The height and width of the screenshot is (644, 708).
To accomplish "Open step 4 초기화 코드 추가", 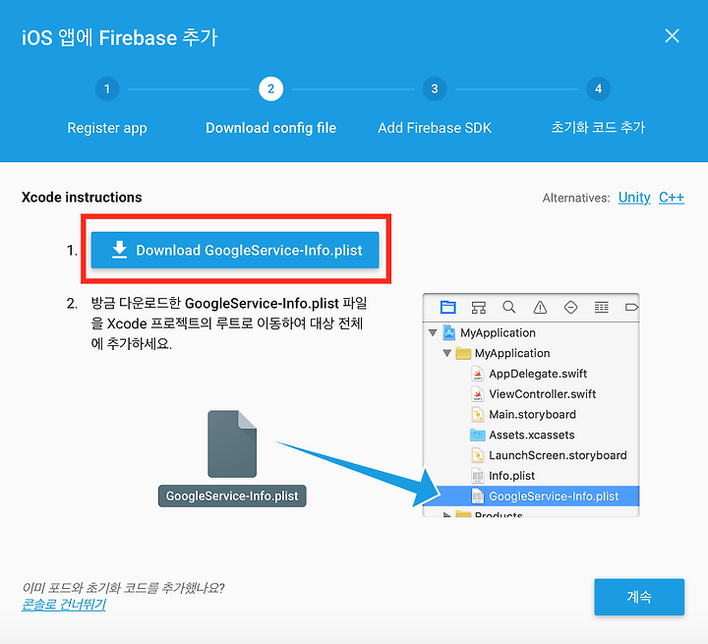I will 598,88.
